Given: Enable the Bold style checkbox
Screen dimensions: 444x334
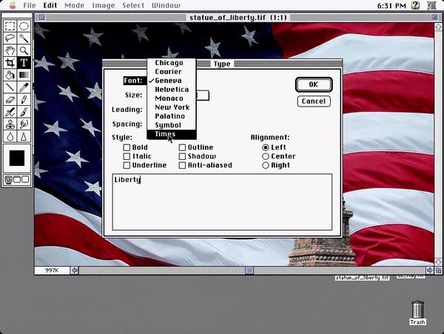Looking at the screenshot, I should pos(127,147).
